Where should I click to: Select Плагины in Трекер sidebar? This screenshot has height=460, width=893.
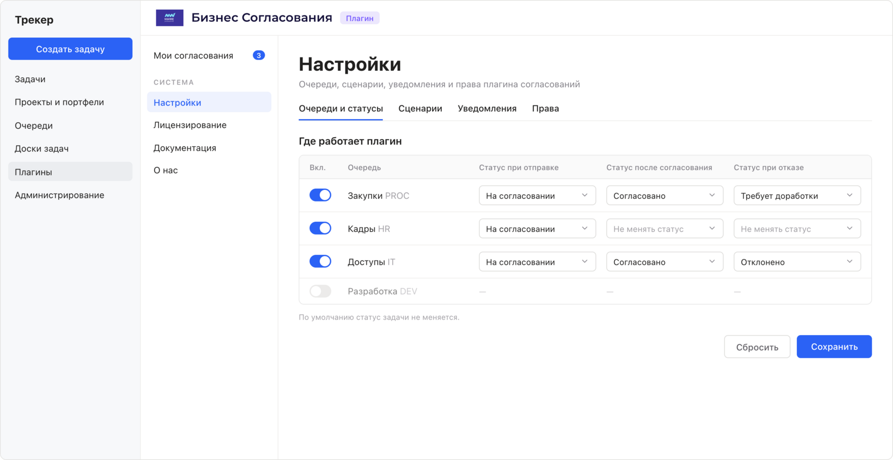point(70,172)
